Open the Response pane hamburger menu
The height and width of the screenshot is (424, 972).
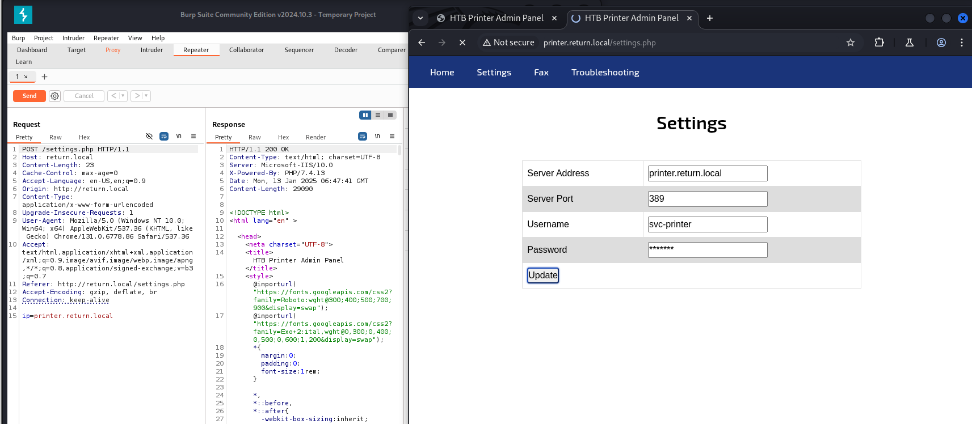click(392, 136)
